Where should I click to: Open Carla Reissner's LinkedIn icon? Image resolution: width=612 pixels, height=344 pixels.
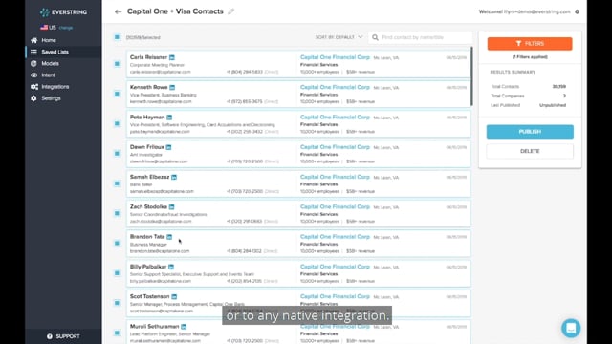click(172, 57)
